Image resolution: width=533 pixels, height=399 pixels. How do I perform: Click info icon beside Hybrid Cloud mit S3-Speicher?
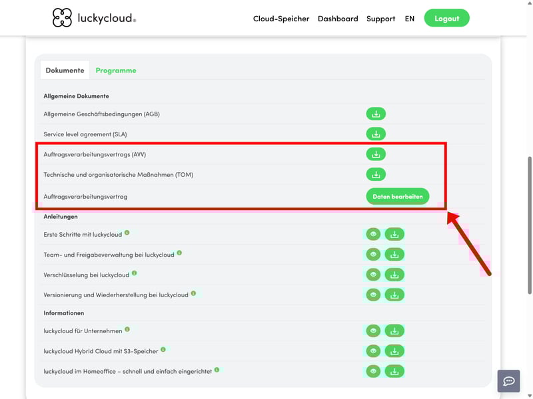(163, 350)
